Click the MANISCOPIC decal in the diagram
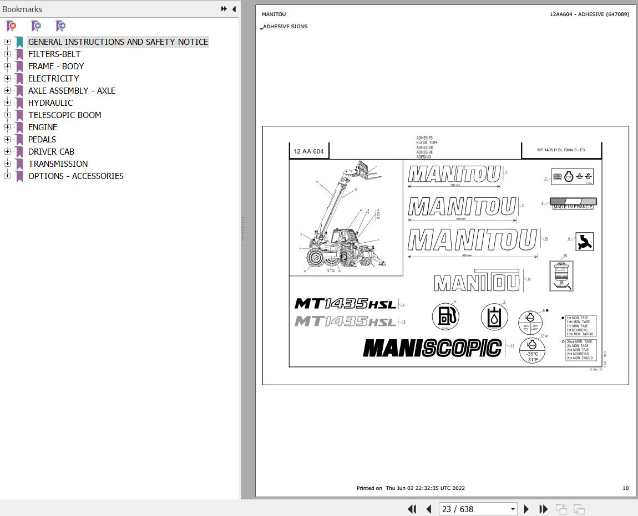The image size is (638, 516). [x=433, y=348]
